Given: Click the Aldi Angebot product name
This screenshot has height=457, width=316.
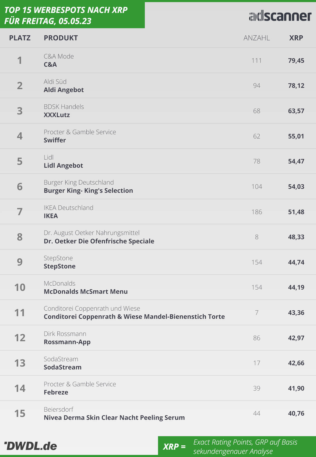Looking at the screenshot, I should (x=64, y=90).
